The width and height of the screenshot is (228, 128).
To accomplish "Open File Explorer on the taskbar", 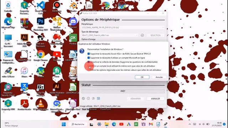I will pos(107,124).
